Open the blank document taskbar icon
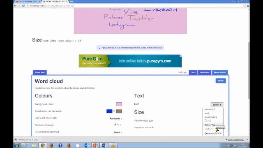The height and width of the screenshot is (148, 263). coord(78,145)
